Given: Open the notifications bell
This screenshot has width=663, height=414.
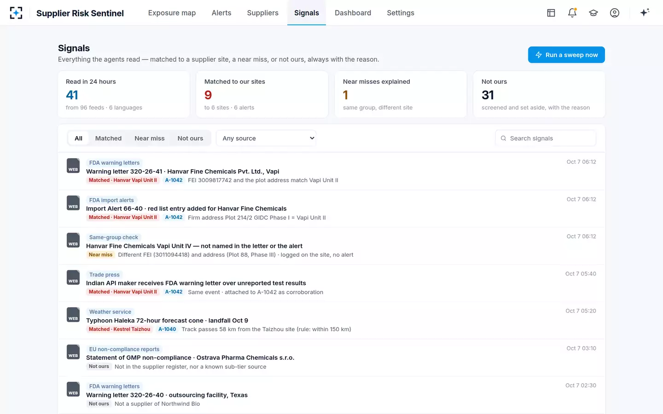Looking at the screenshot, I should tap(572, 13).
